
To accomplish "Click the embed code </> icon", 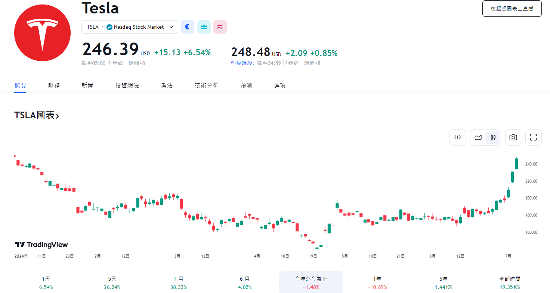I will (458, 137).
